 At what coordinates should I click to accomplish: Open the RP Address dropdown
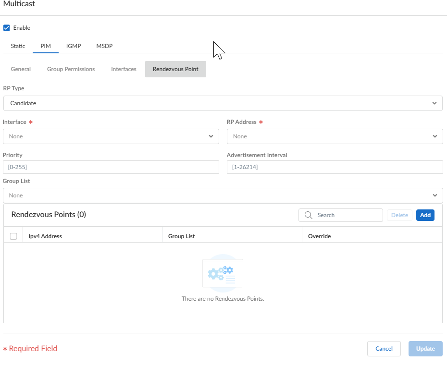click(335, 136)
